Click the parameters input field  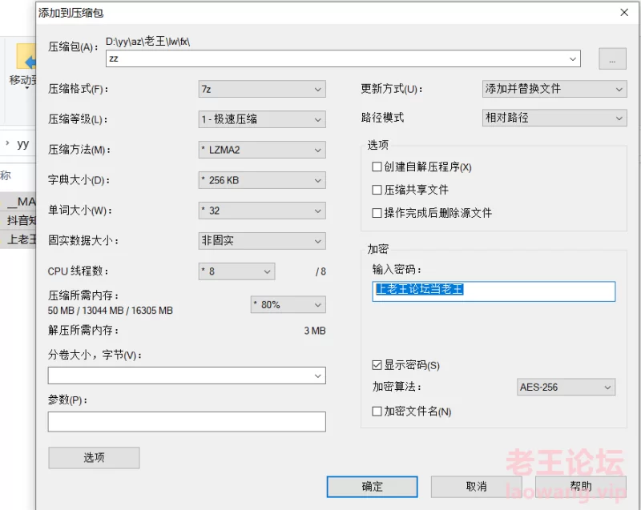(x=187, y=422)
